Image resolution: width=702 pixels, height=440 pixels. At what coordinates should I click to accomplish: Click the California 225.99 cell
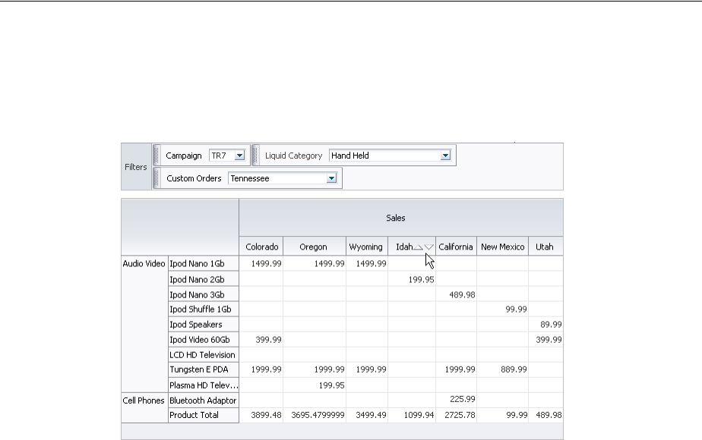click(456, 399)
